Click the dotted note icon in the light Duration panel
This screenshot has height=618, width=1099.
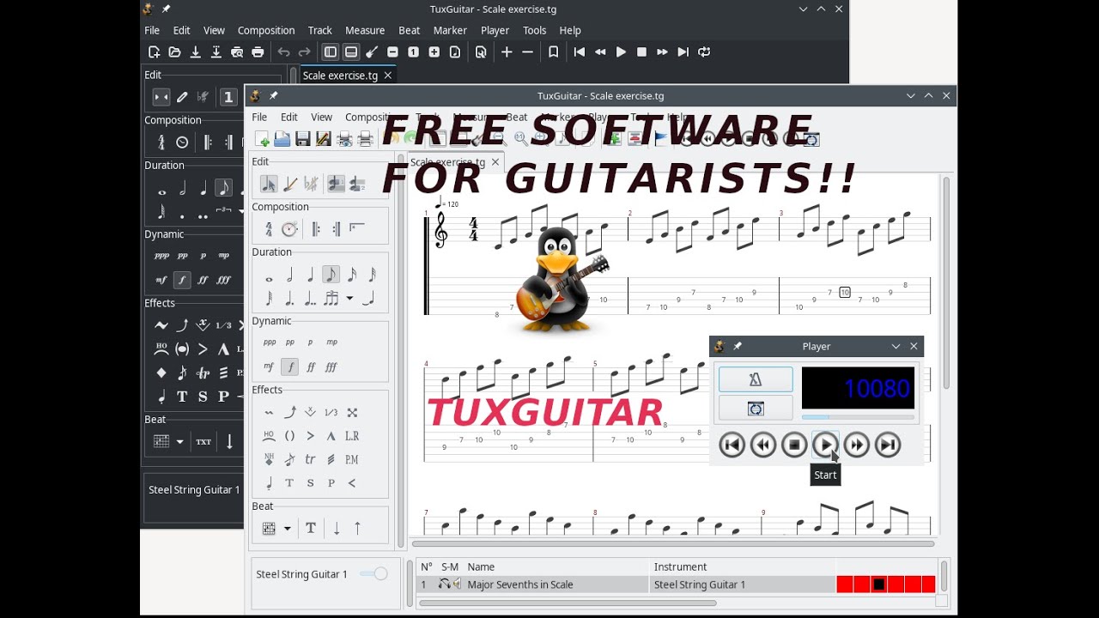(289, 299)
